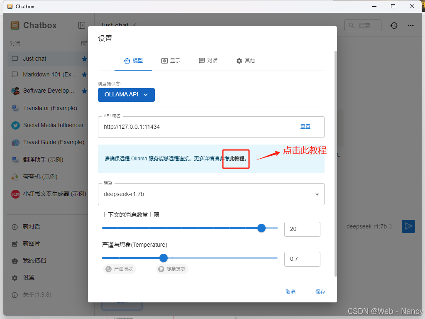Click the Twitter bird Social Media Influencer icon
This screenshot has height=319, width=425.
pyautogui.click(x=15, y=125)
